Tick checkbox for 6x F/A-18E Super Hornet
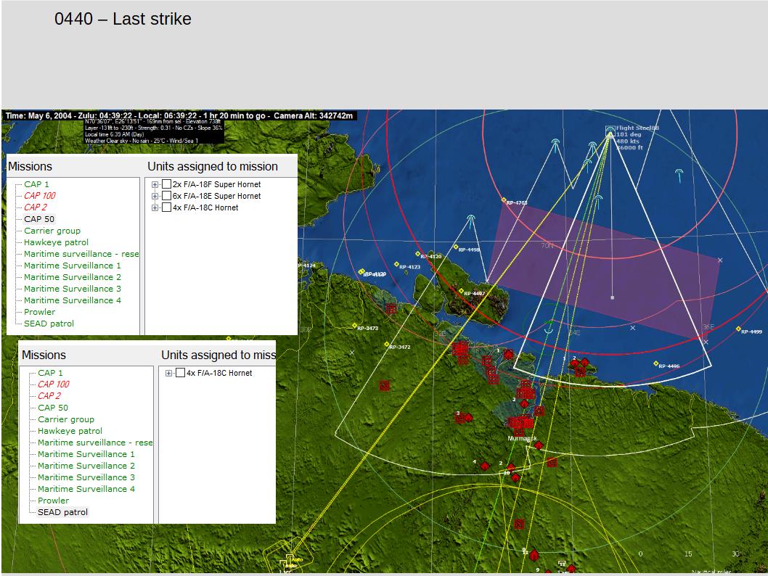The height and width of the screenshot is (576, 768). [166, 196]
